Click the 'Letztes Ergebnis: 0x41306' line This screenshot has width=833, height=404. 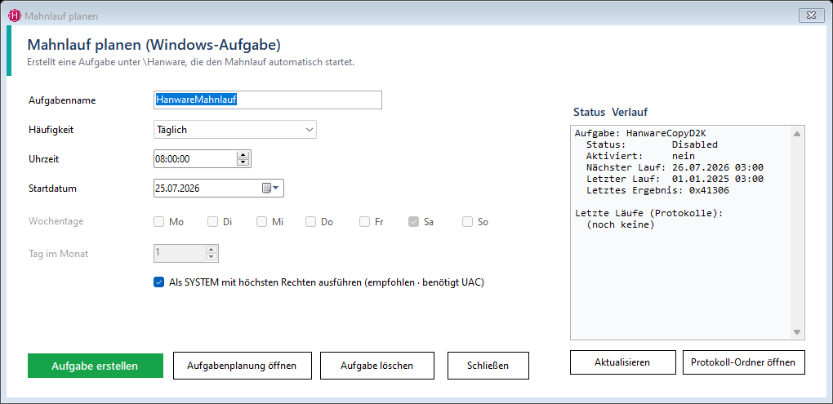pos(657,191)
